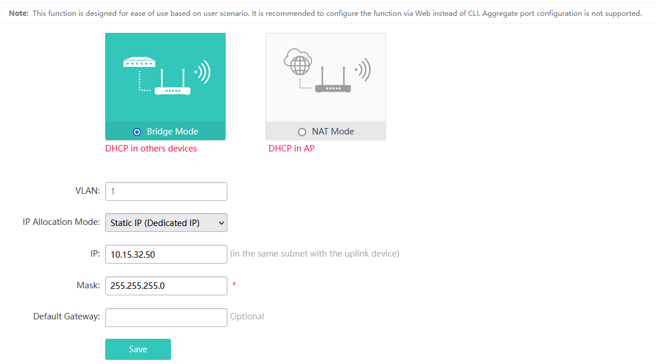
Task: Select the Bridge Mode radio button
Action: [137, 132]
